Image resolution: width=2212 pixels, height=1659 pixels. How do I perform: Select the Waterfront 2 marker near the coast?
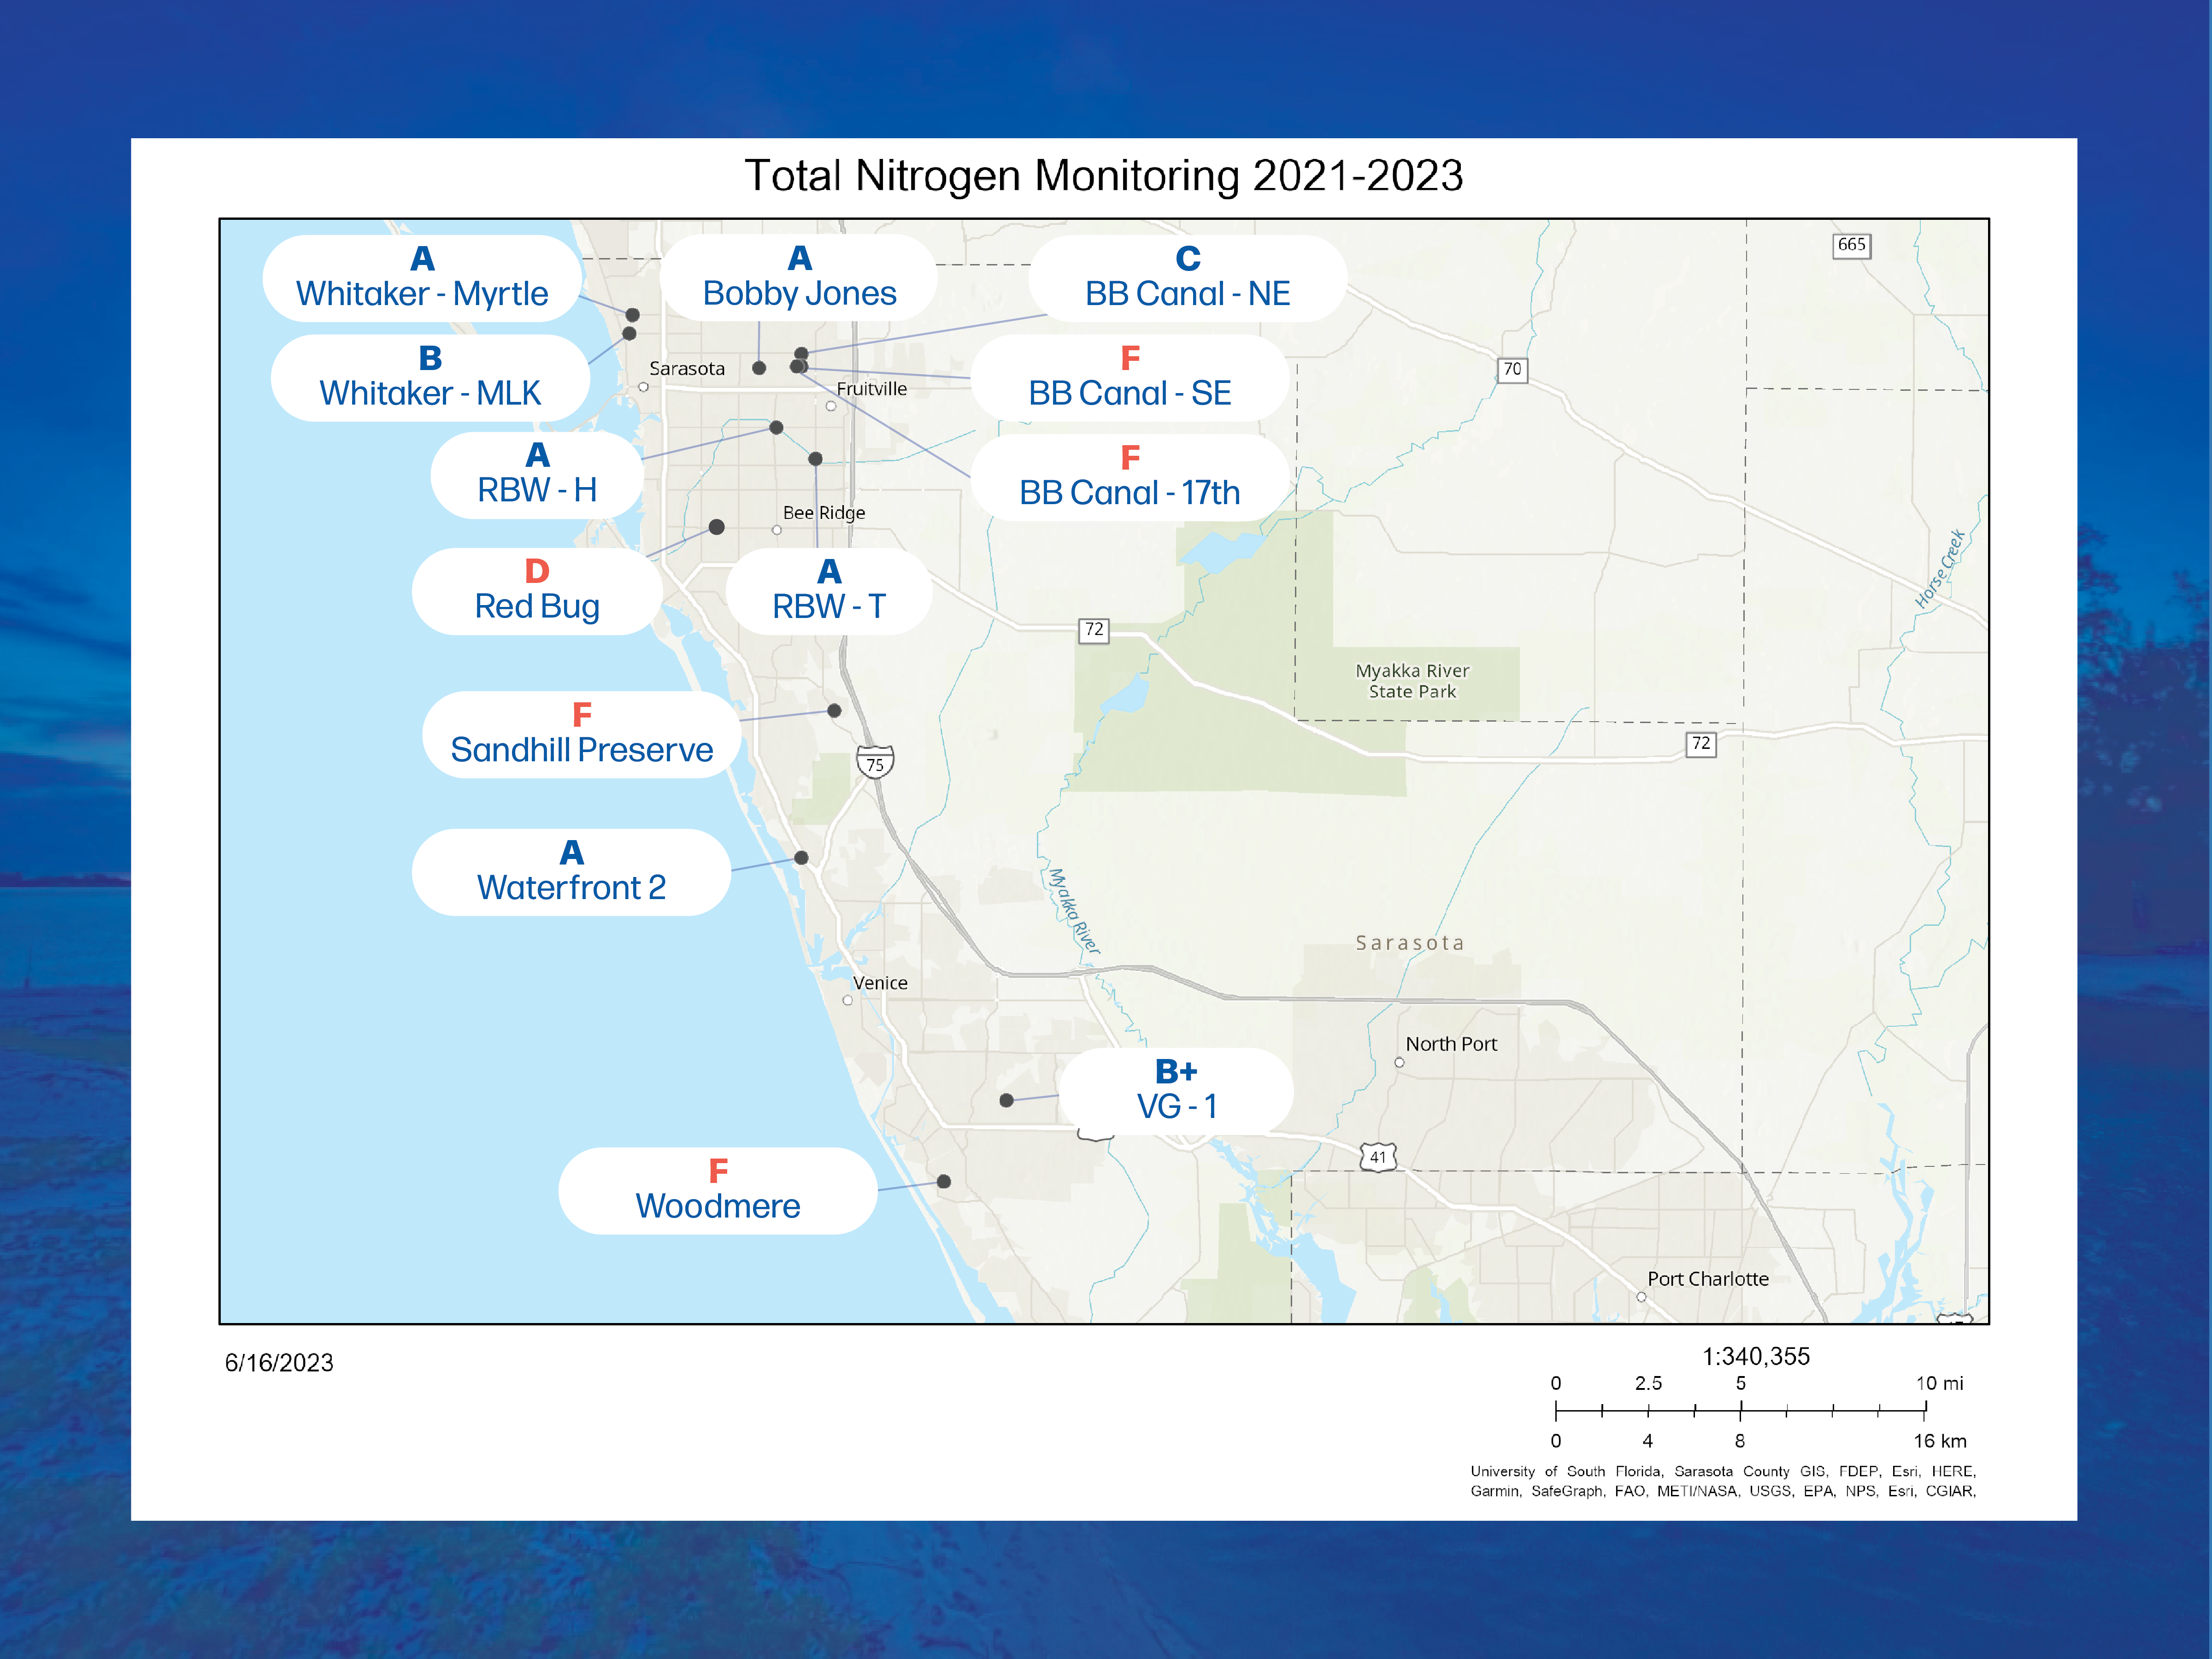click(x=801, y=857)
